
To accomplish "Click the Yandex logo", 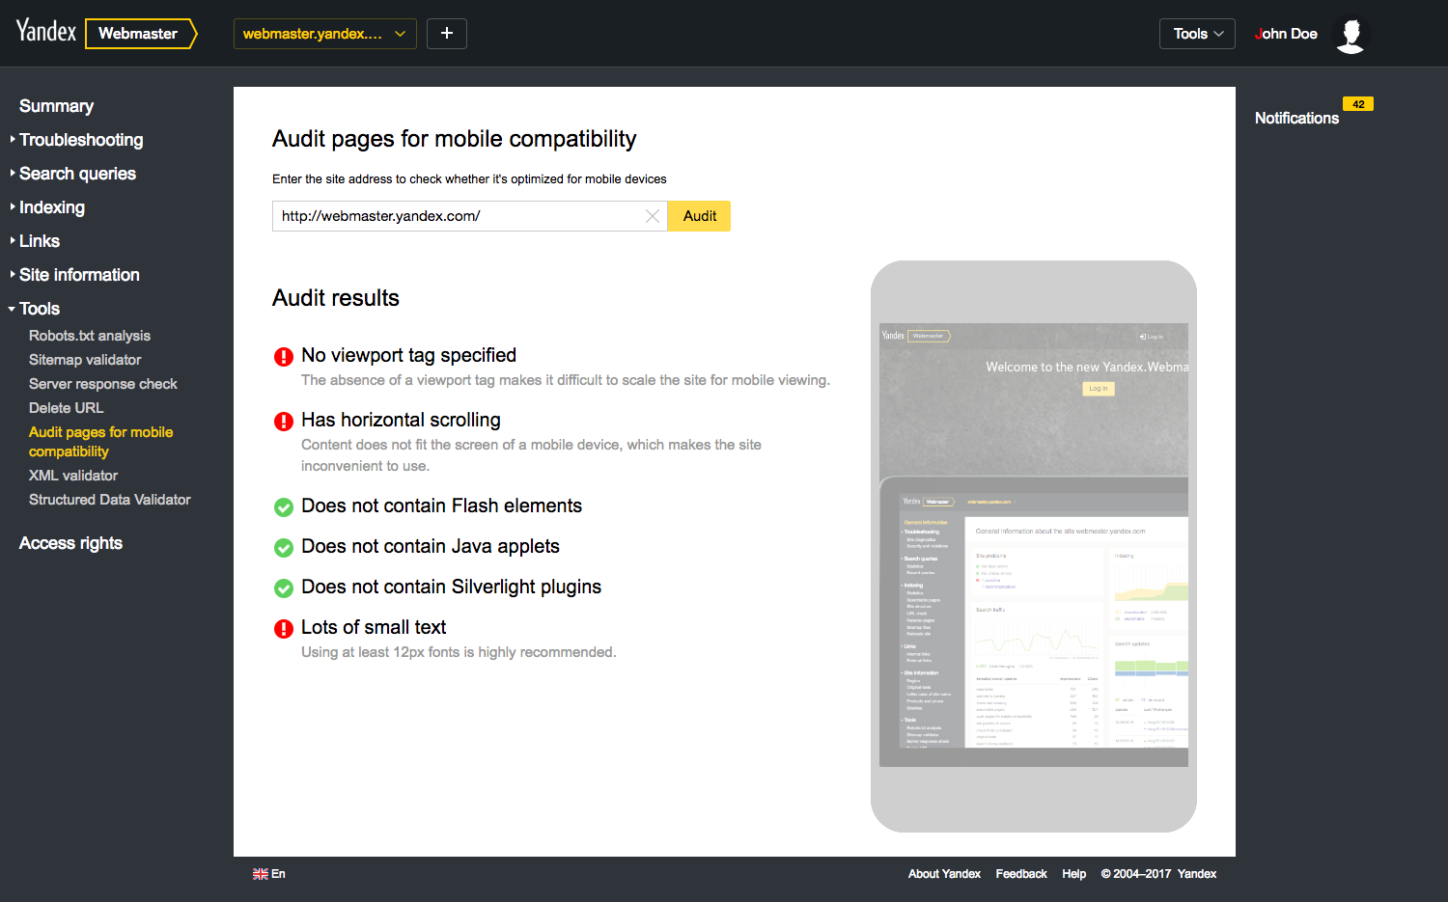I will (45, 32).
